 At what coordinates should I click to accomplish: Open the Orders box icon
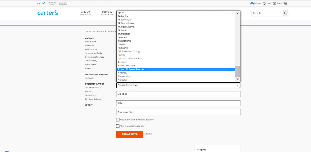(274, 4)
